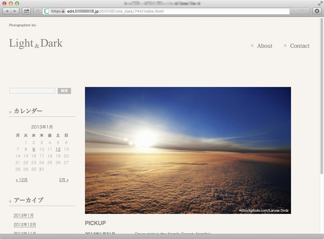The width and height of the screenshot is (324, 239).
Task: Click the page vertical scrollbar thumb
Action: 321,96
